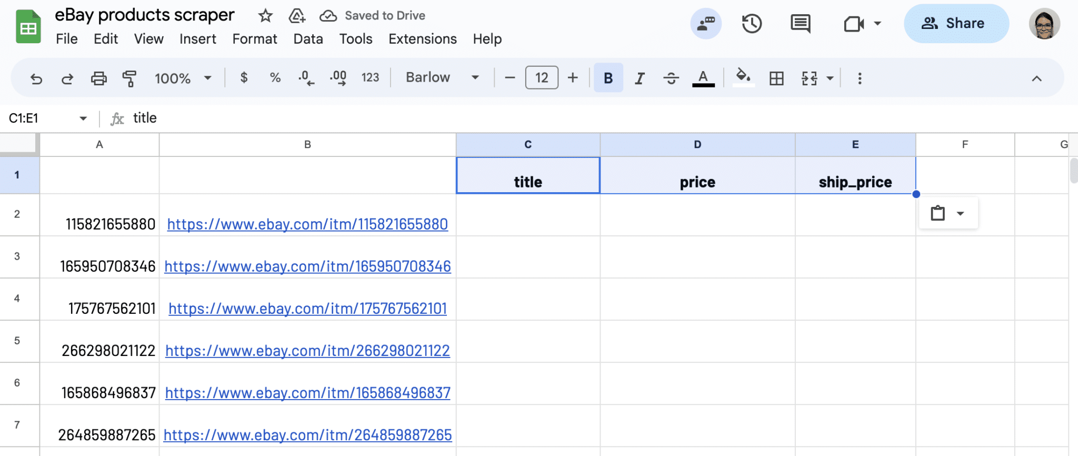The image size is (1078, 456).
Task: Click the font size 12 field
Action: point(542,78)
